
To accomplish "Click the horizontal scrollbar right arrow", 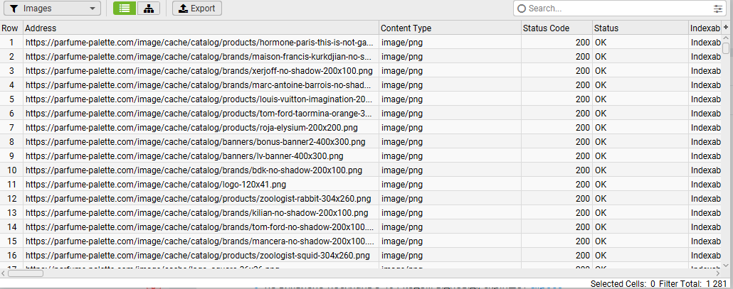I will pyautogui.click(x=718, y=273).
